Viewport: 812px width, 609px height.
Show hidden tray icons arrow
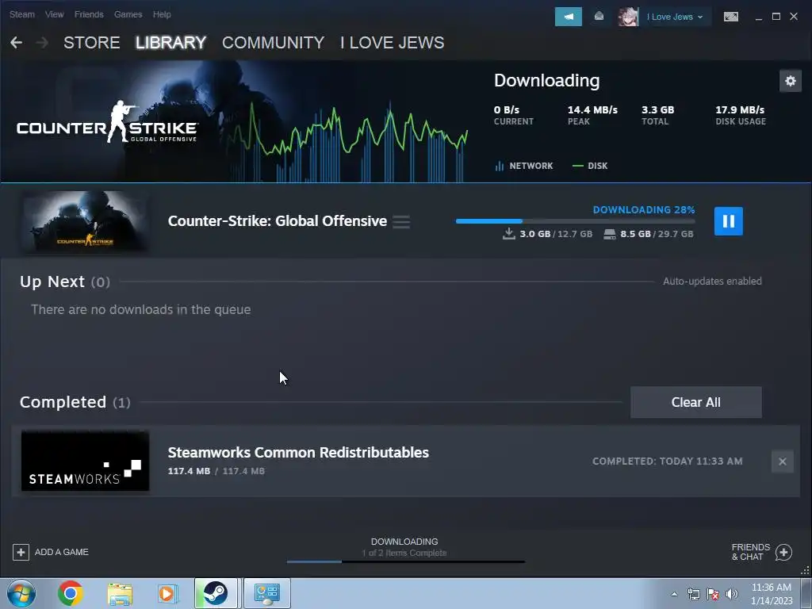click(674, 594)
